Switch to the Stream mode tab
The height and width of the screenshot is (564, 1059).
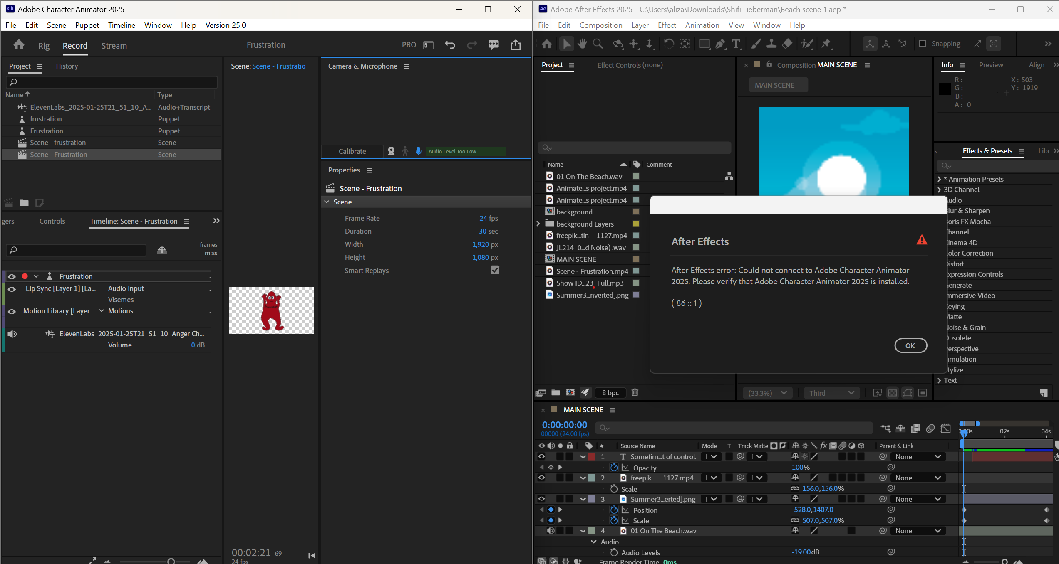click(114, 46)
